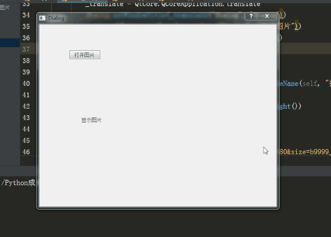
Task: Select the 显示图片 label in the dialog
Action: pyautogui.click(x=91, y=120)
